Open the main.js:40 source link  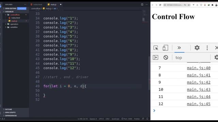click(199, 68)
